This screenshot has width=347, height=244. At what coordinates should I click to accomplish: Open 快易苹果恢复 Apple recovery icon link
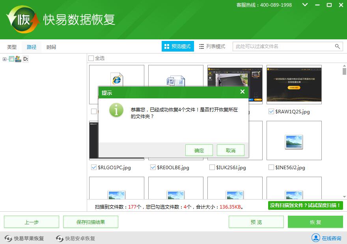pyautogui.click(x=7, y=238)
